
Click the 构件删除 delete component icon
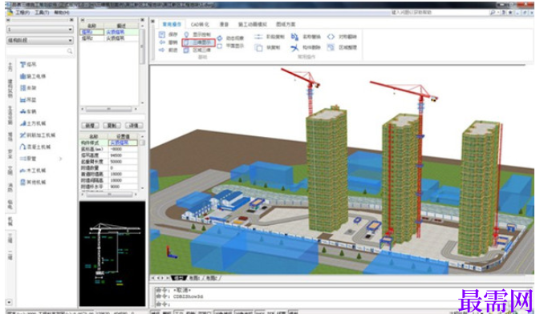coord(294,47)
